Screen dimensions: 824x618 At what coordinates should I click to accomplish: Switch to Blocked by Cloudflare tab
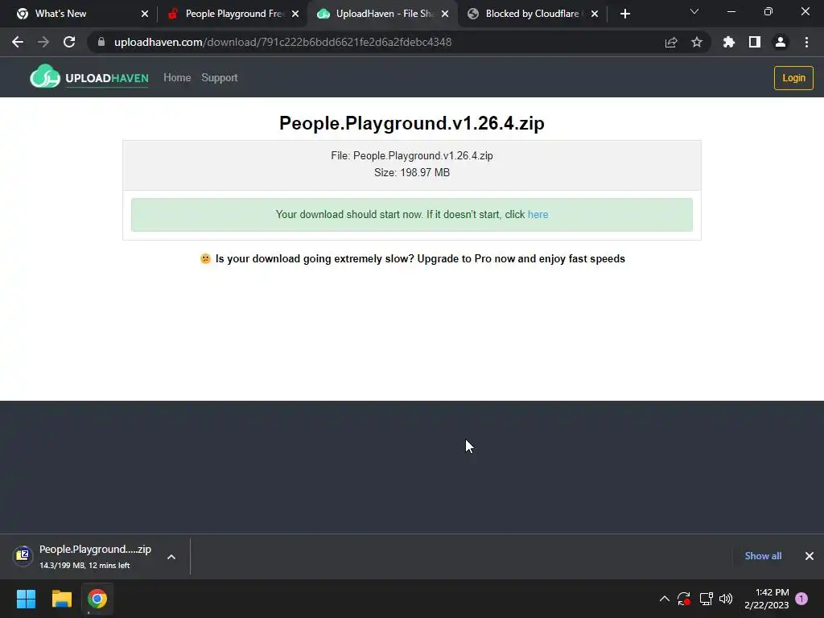[531, 14]
